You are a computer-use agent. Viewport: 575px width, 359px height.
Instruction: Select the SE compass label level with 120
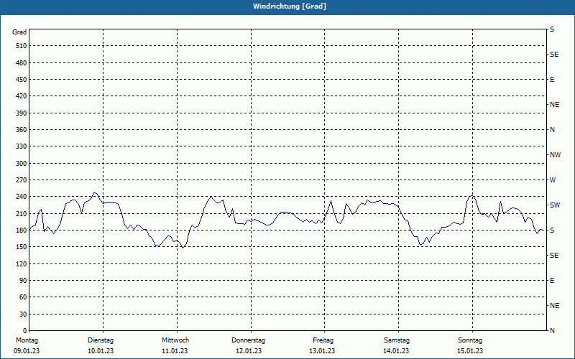pyautogui.click(x=554, y=256)
